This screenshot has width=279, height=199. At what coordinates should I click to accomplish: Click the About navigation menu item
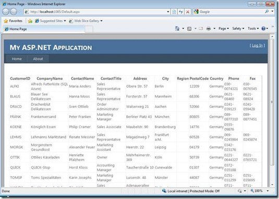click(x=38, y=59)
